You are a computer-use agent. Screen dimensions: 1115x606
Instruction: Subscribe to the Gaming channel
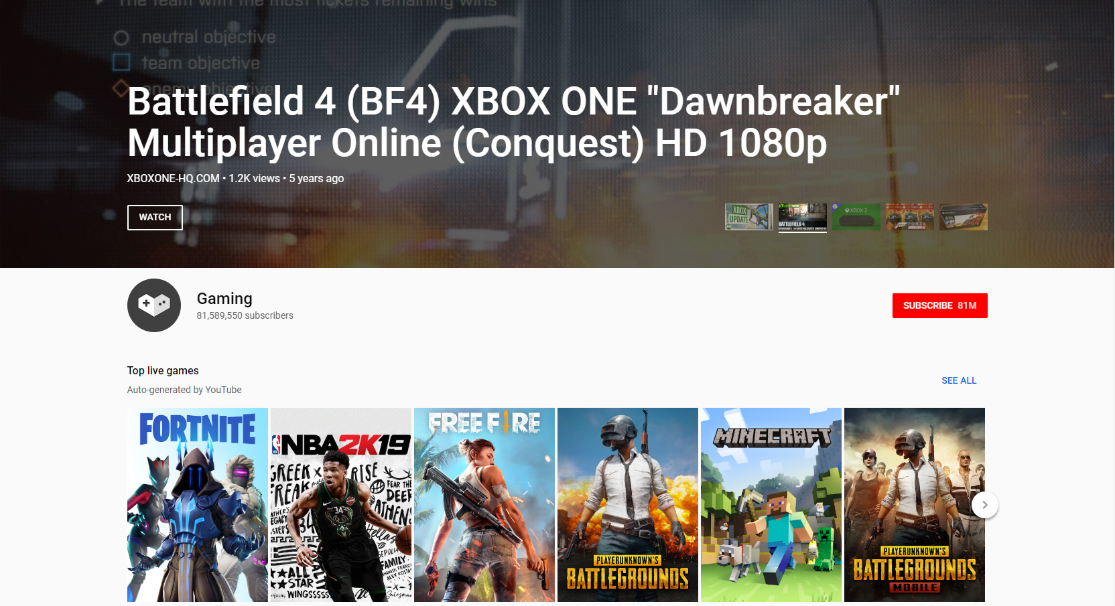click(939, 305)
